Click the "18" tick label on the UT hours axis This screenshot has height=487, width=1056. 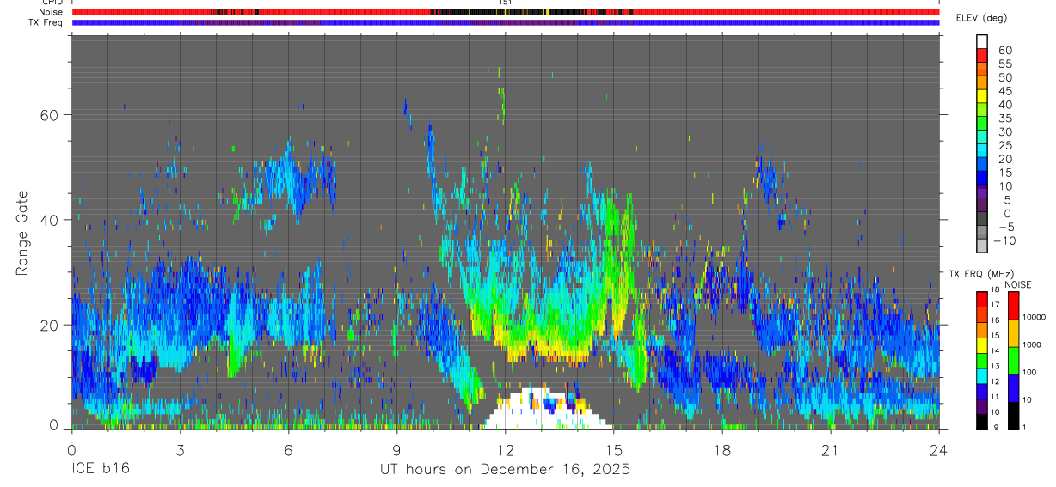(x=721, y=449)
